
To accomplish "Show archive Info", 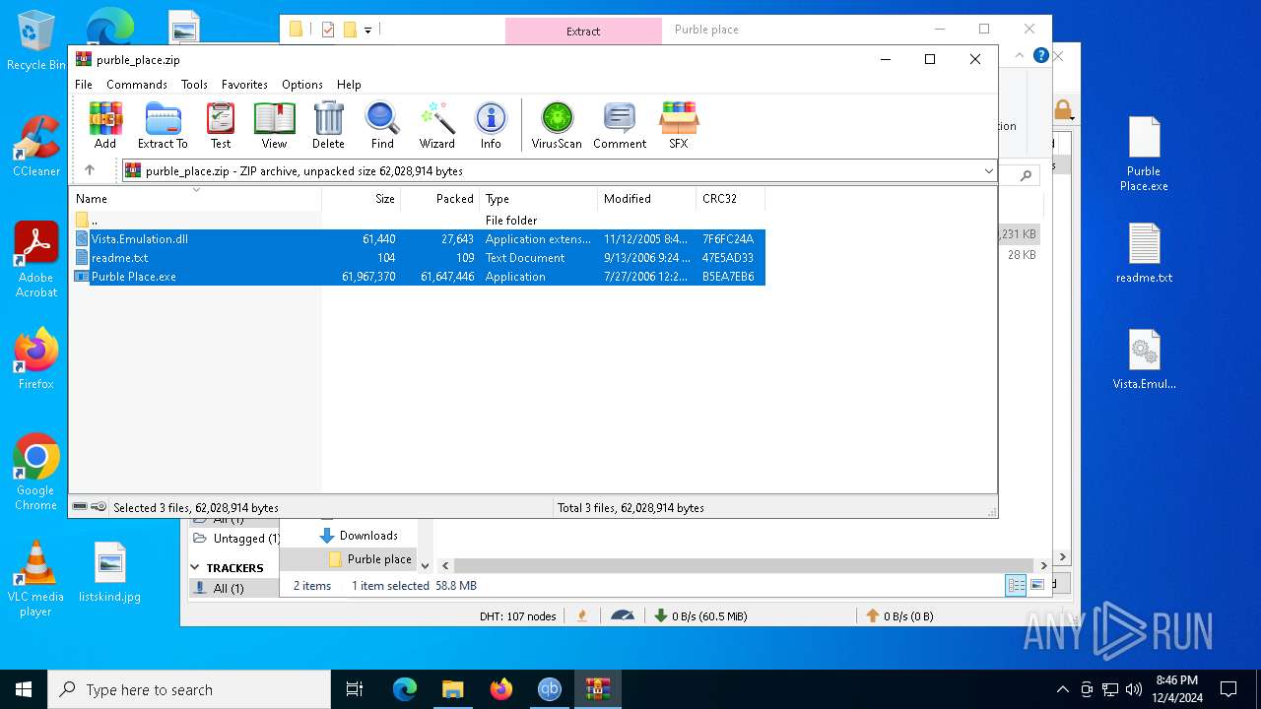I will coord(491,125).
